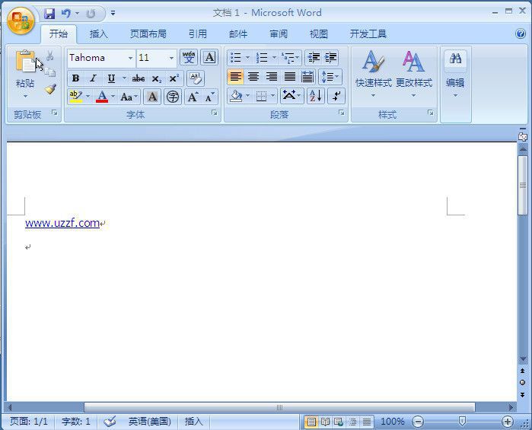Center align the text

click(253, 77)
